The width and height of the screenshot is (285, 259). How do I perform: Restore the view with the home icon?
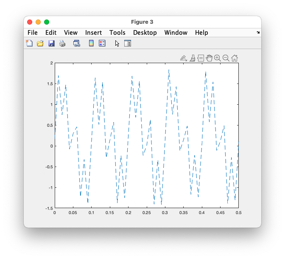click(x=235, y=58)
